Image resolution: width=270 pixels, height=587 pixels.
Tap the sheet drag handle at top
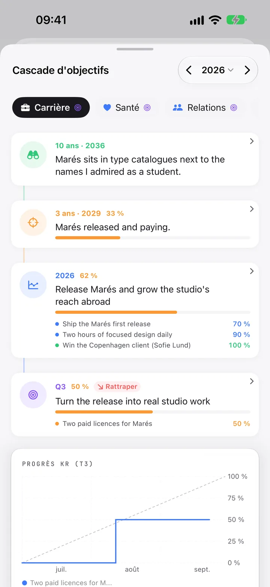point(135,49)
